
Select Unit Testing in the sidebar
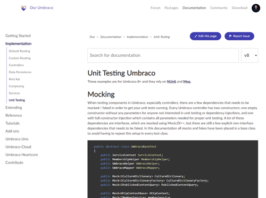click(17, 100)
